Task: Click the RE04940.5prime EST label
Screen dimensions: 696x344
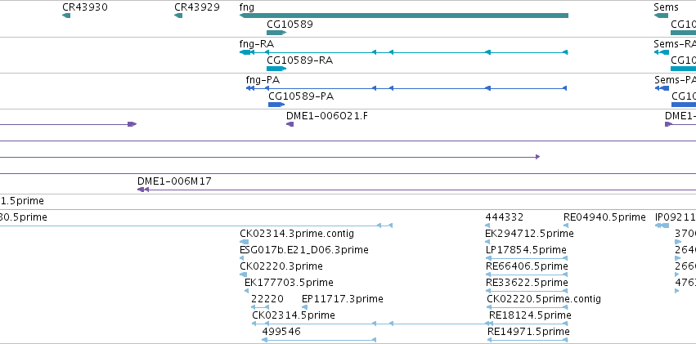Action: click(604, 217)
